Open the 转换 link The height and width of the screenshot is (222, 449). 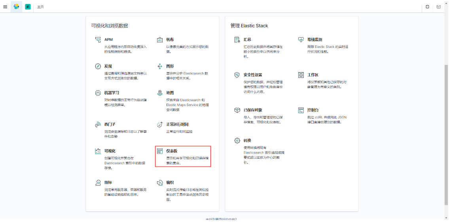pos(247,140)
